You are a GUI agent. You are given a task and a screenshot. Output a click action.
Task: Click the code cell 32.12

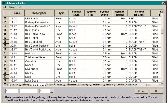pyautogui.click(x=17, y=69)
